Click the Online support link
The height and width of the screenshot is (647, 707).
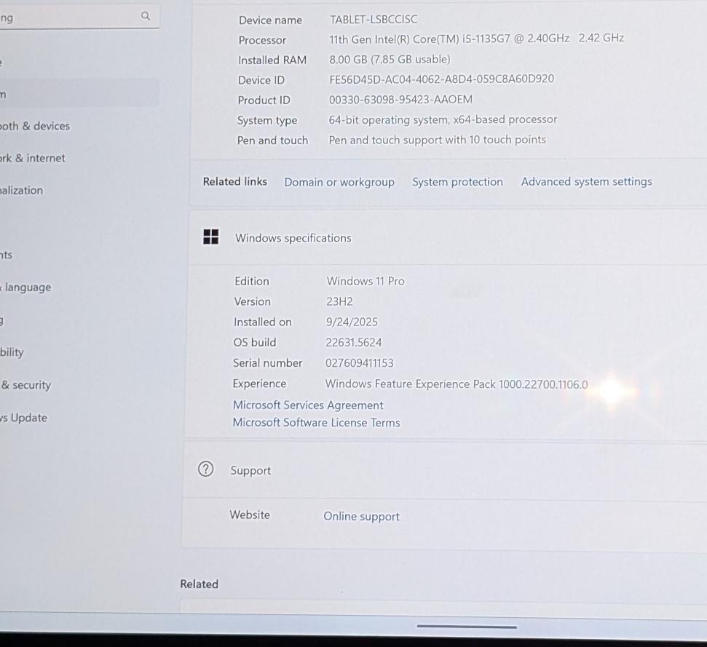tap(361, 516)
